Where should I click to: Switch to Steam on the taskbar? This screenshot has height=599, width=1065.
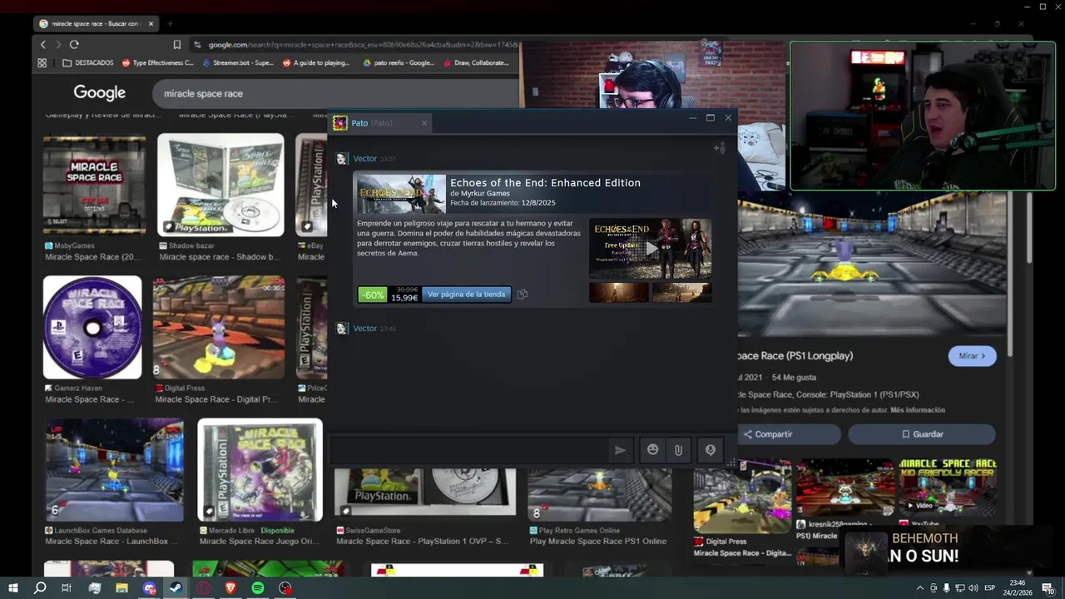[x=176, y=588]
